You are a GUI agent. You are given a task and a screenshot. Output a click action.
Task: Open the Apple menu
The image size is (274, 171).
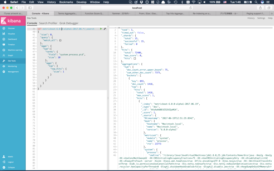[x=5, y=2]
